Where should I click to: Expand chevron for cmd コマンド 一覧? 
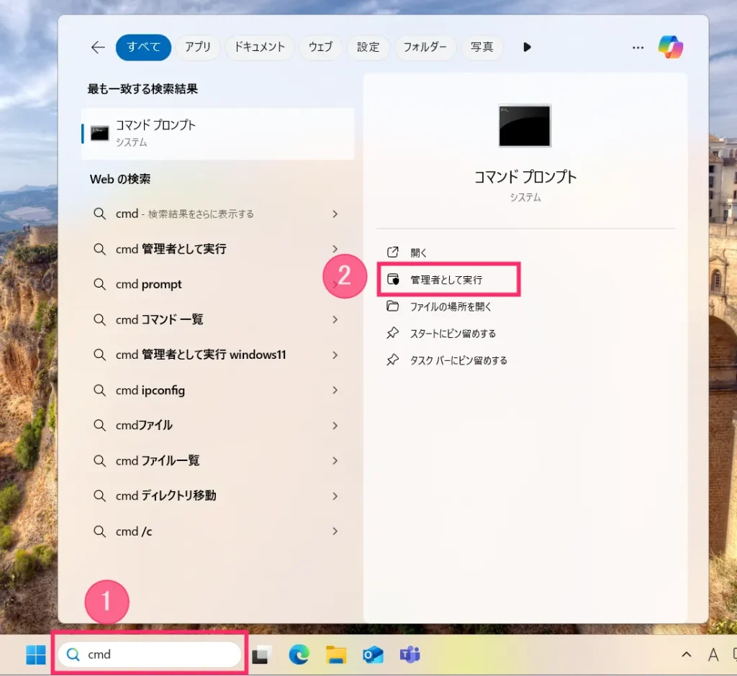[335, 319]
